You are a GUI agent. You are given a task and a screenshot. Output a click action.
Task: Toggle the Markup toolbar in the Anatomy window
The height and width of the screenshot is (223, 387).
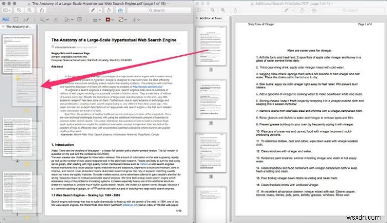[x=121, y=10]
